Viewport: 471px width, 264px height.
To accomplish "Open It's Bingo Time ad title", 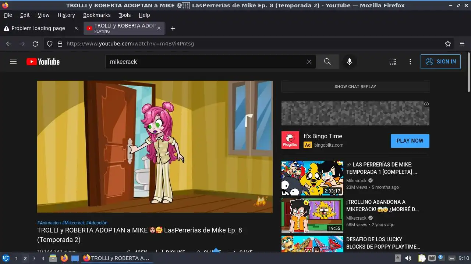I will pos(323,136).
